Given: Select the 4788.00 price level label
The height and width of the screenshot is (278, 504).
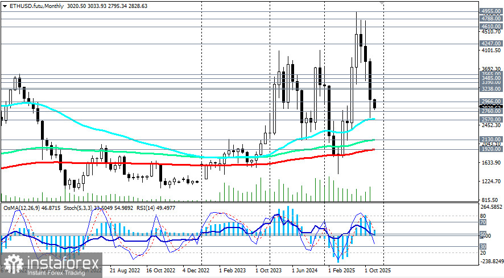Looking at the screenshot, I should coord(491,19).
